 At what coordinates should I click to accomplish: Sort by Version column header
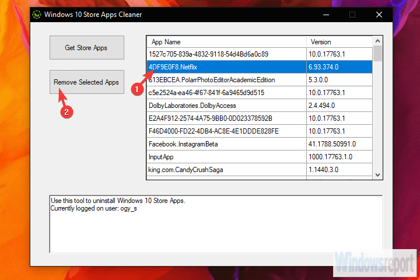click(339, 42)
